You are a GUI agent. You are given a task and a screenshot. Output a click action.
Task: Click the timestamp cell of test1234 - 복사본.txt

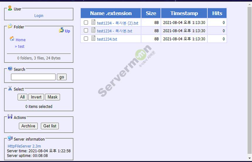tap(184, 31)
